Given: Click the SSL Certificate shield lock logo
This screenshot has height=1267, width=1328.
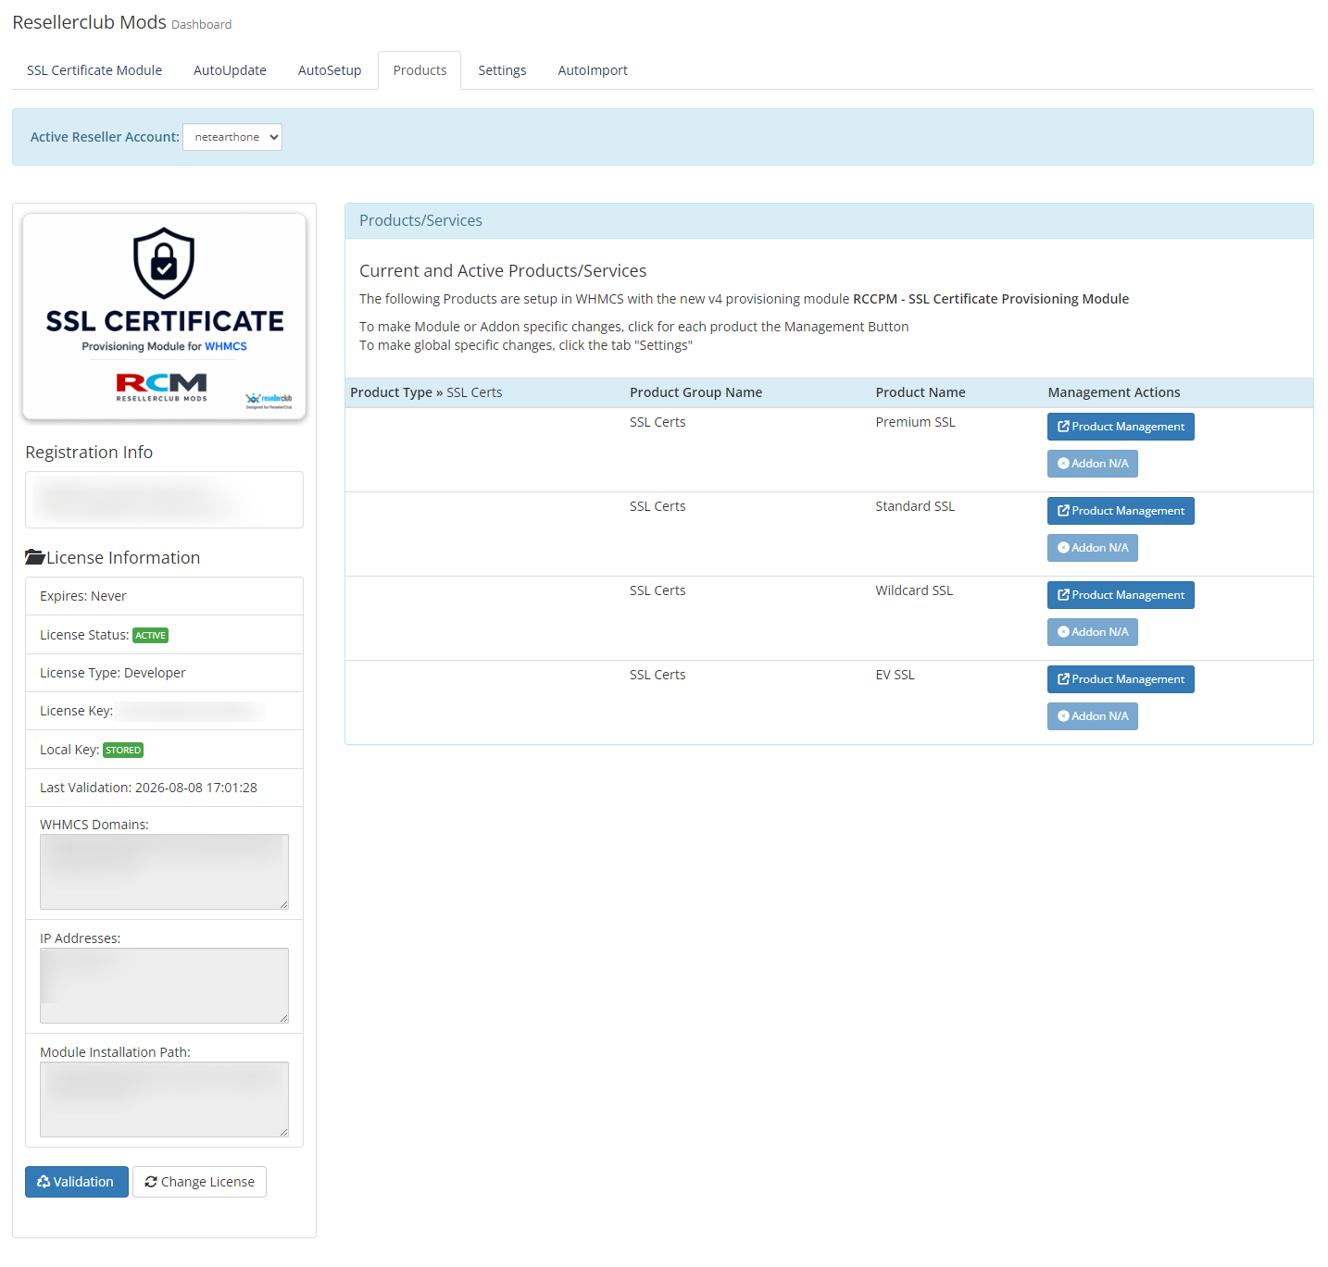Looking at the screenshot, I should 164,263.
